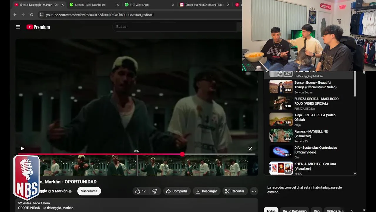Screen dimensions: 376x212
Task: Click the title DIA - Sustancias Controladas
Action: point(315,150)
